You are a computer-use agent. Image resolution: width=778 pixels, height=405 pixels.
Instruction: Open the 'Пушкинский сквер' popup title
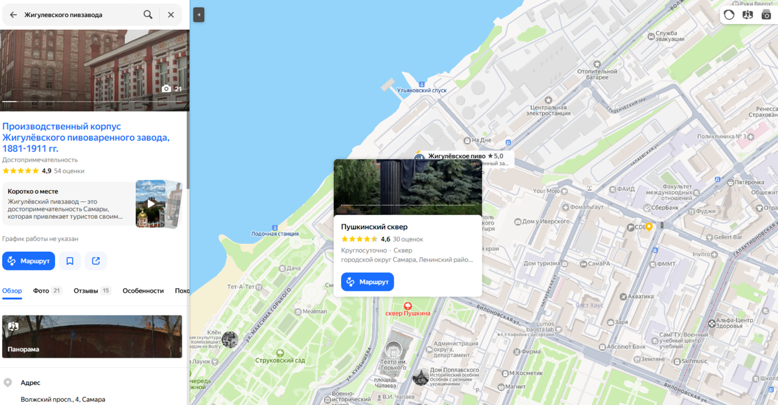374,227
